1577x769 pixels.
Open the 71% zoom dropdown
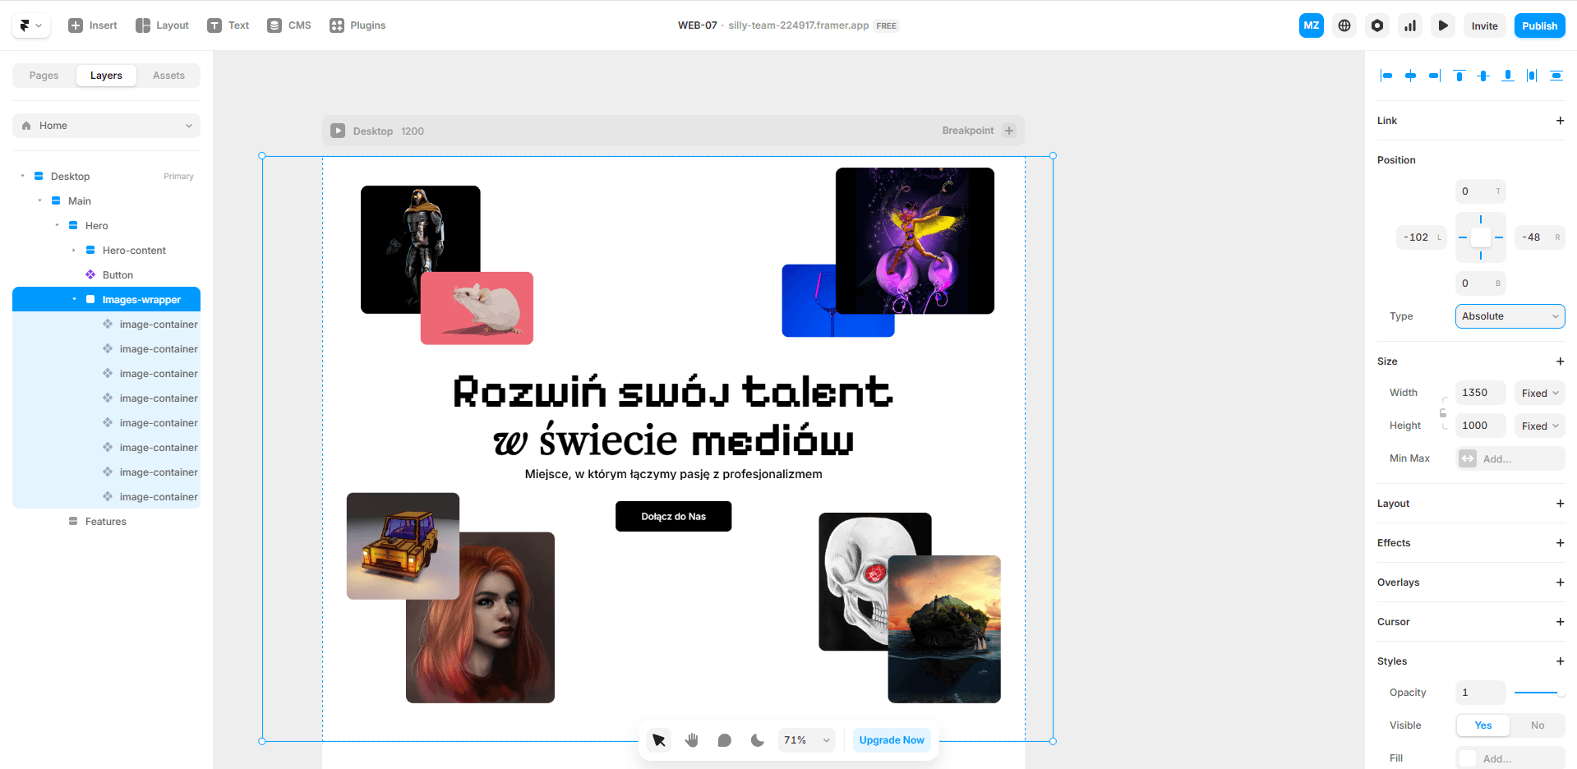pyautogui.click(x=807, y=740)
